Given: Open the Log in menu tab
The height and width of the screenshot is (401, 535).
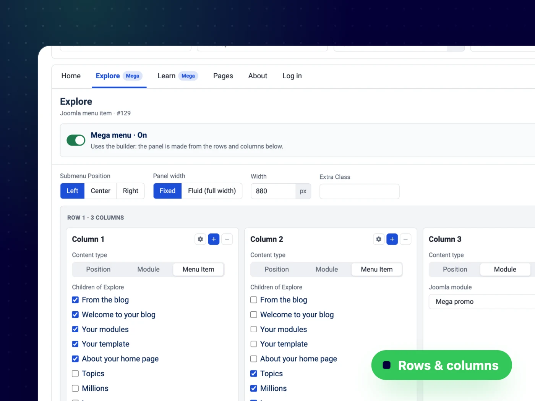Looking at the screenshot, I should click(x=292, y=76).
